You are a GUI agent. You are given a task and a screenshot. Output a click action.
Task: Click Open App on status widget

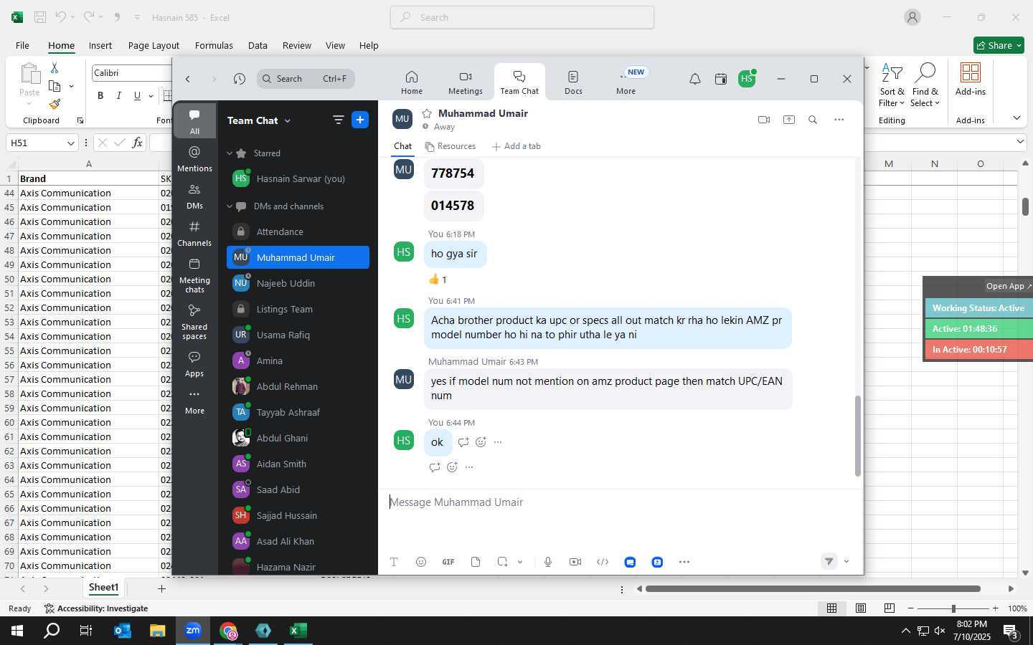(1009, 286)
